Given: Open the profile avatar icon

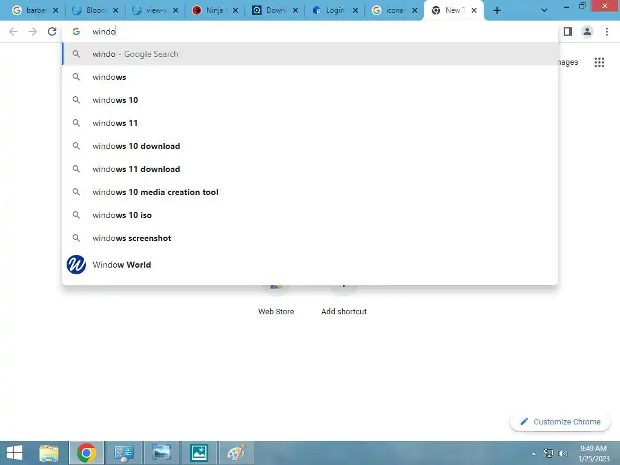Looking at the screenshot, I should 587,31.
